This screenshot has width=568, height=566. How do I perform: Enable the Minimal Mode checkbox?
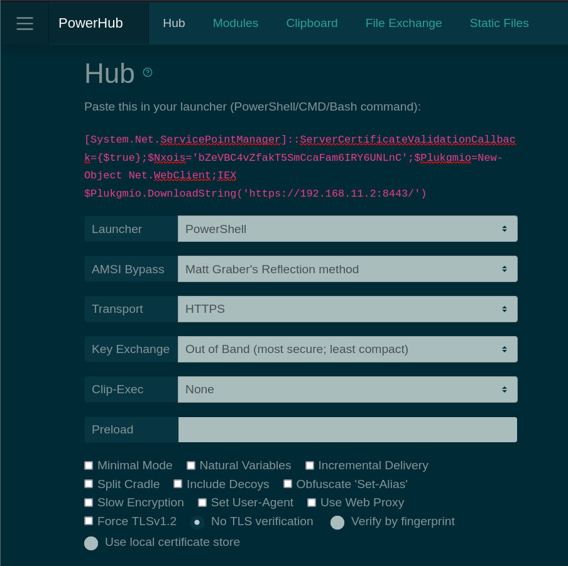(89, 465)
